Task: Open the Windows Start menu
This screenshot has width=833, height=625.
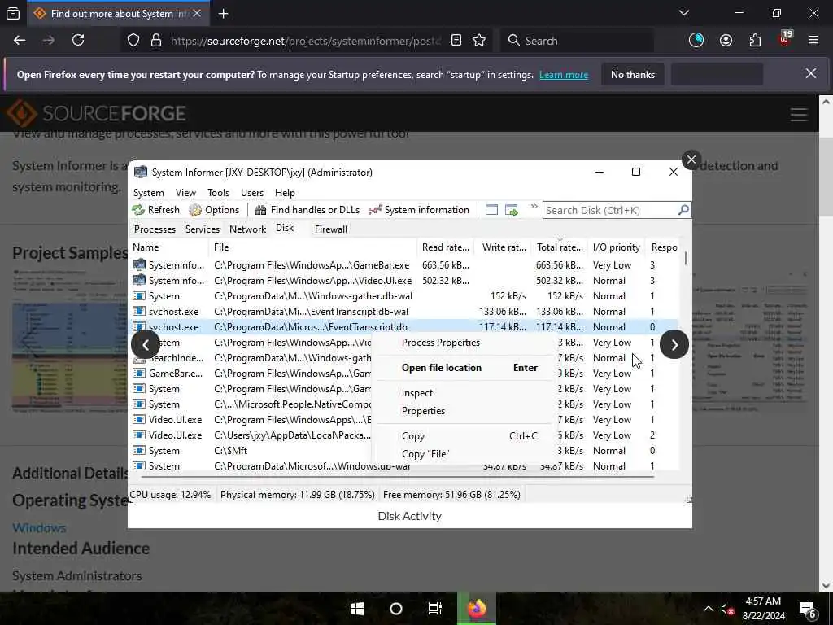Action: click(x=357, y=609)
